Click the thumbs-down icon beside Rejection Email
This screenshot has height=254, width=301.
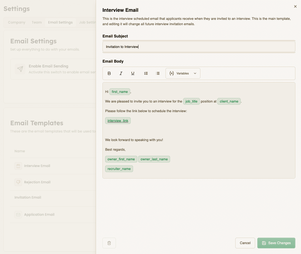[18, 182]
